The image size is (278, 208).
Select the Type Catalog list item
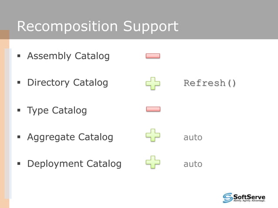coord(57,111)
